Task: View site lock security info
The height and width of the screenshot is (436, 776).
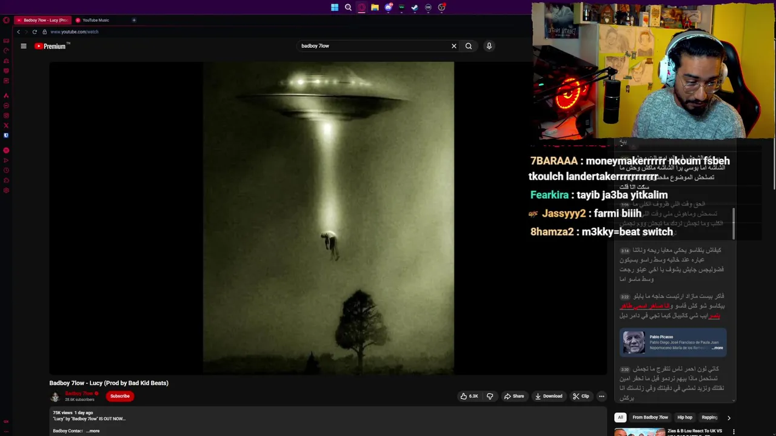Action: click(x=44, y=31)
